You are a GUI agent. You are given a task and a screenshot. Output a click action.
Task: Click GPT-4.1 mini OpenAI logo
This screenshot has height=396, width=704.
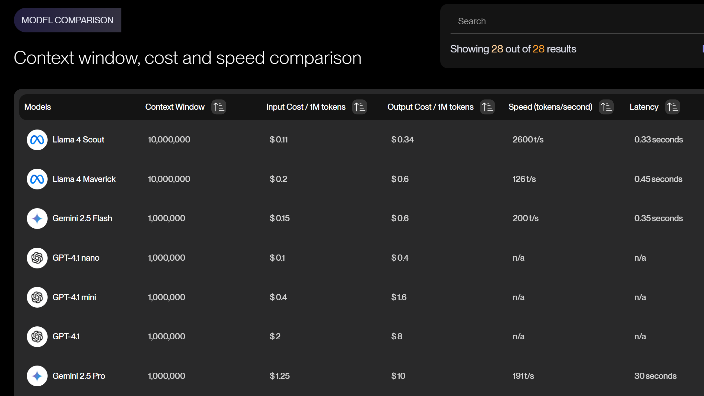click(x=37, y=297)
